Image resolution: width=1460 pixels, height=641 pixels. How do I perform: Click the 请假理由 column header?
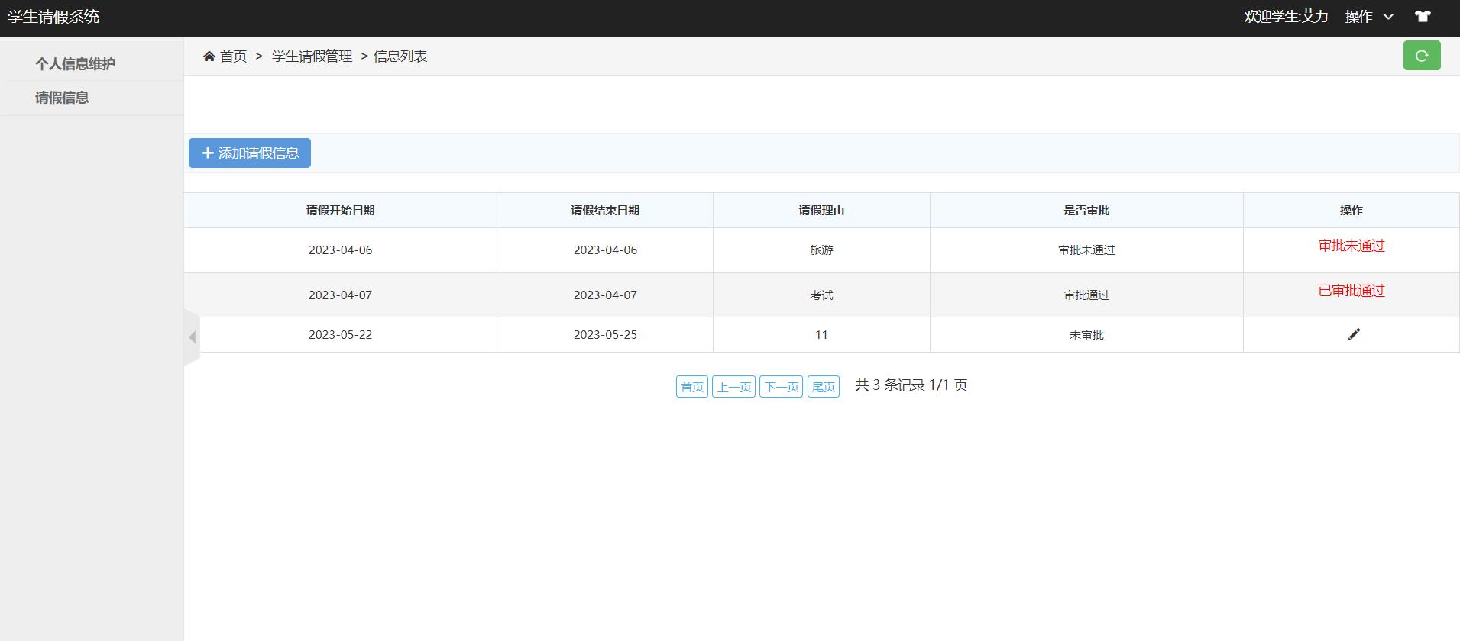821,211
